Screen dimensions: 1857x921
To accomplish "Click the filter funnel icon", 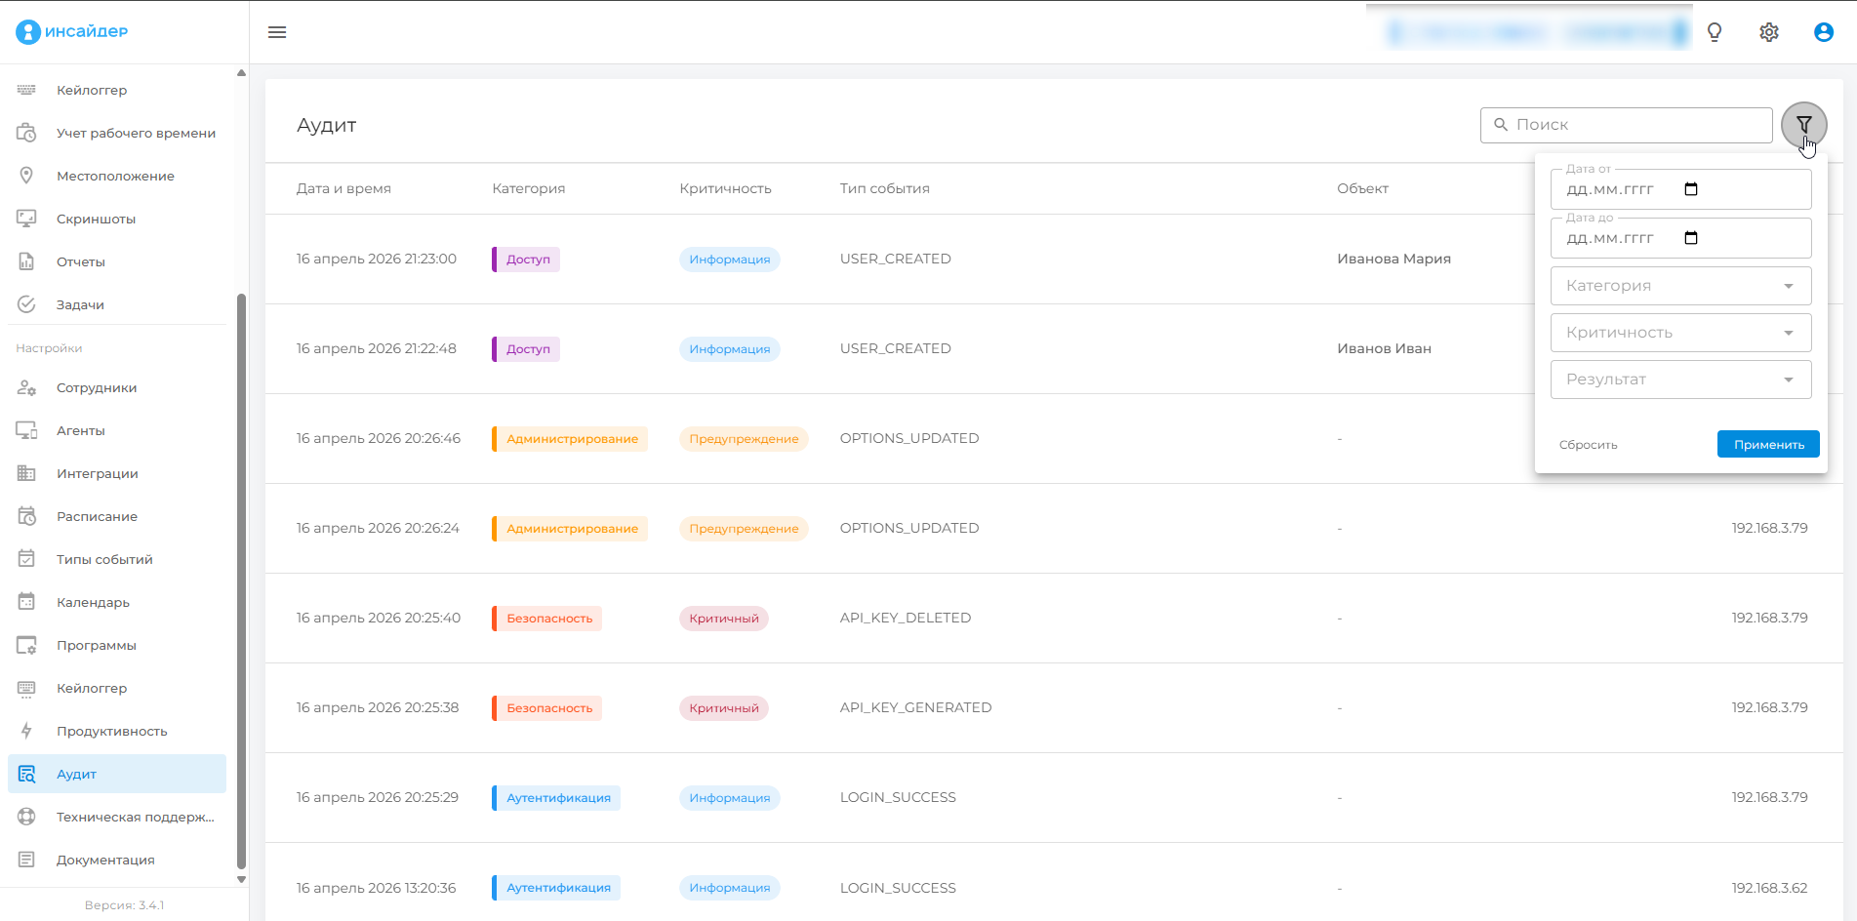I will click(x=1803, y=125).
